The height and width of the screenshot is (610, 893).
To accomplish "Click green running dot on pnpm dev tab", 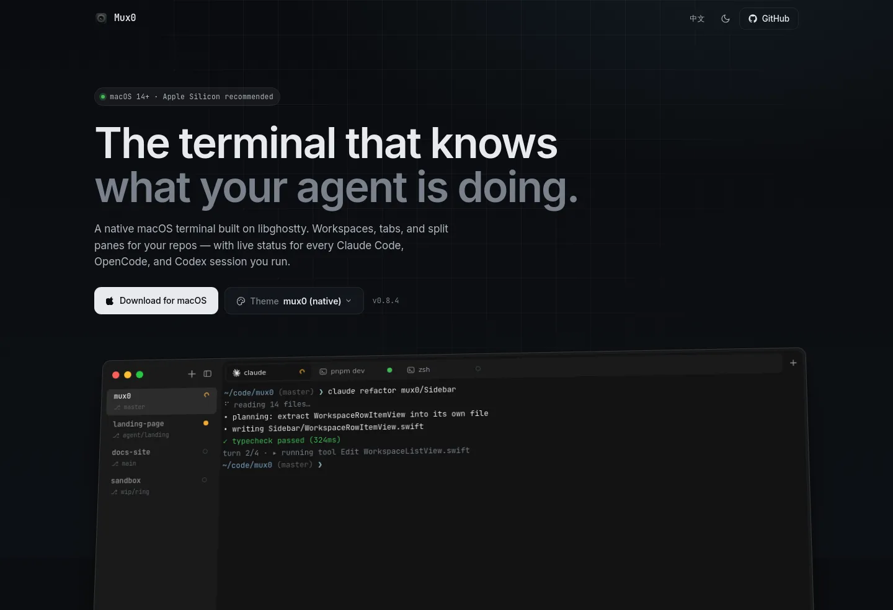I will coord(389,370).
